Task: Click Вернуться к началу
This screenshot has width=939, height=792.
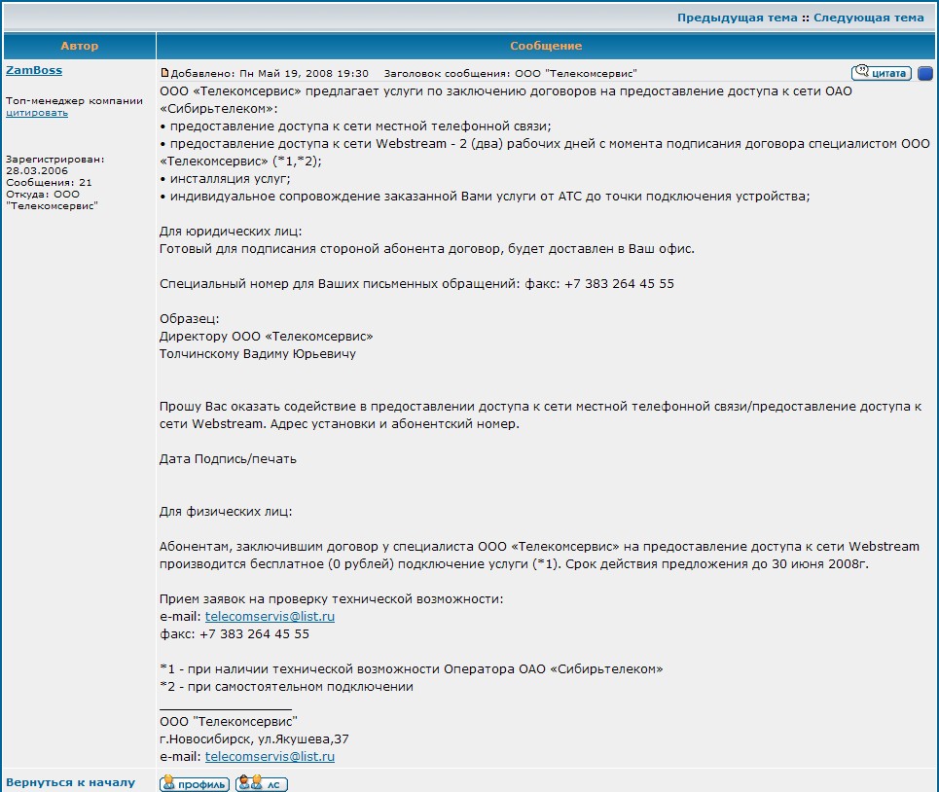Action: point(71,782)
